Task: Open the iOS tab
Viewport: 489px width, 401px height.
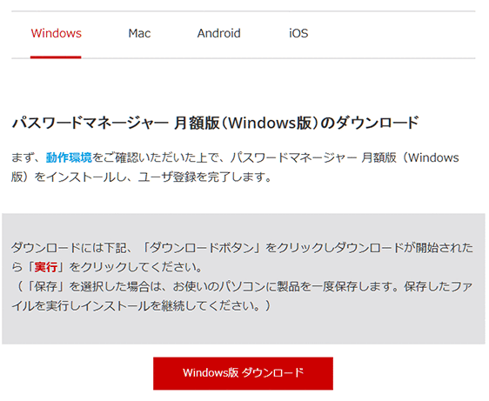Action: click(298, 33)
